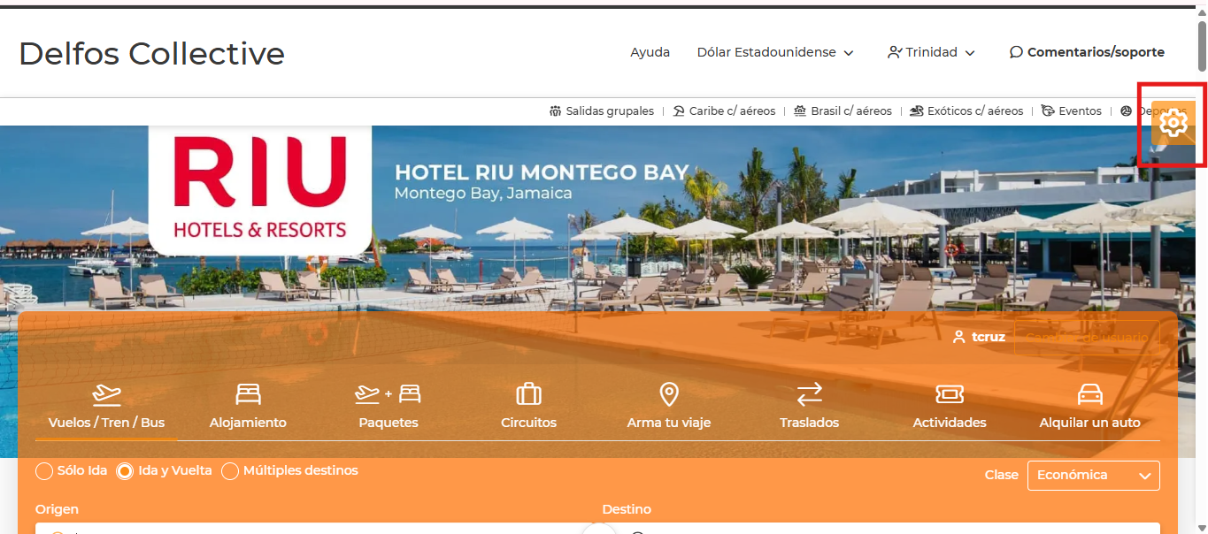
Task: Click the Alojamiento bed icon
Action: tap(248, 393)
